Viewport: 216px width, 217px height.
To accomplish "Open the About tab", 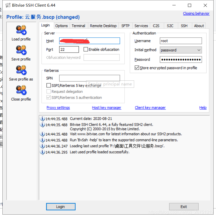I will click(199, 26).
